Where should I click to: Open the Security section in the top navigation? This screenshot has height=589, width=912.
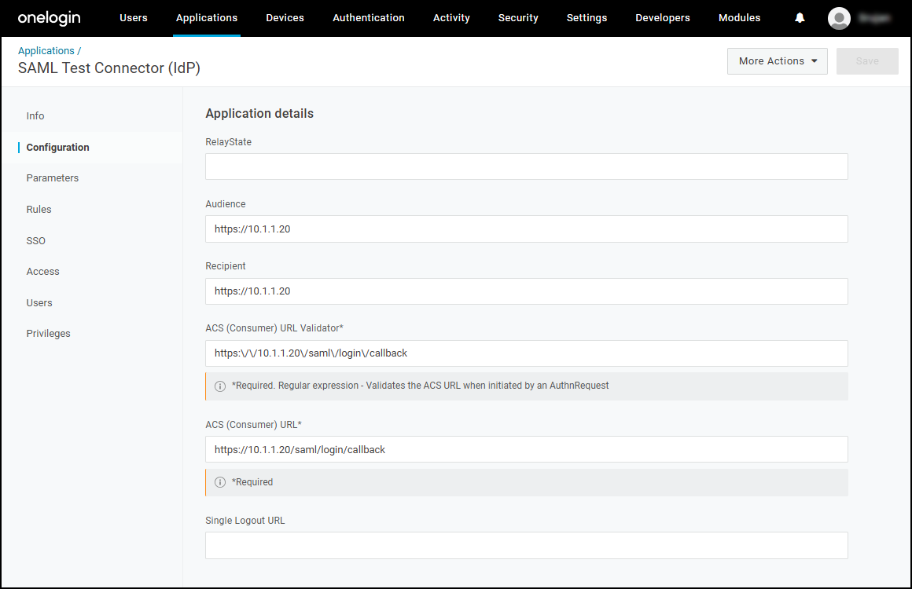pos(517,18)
